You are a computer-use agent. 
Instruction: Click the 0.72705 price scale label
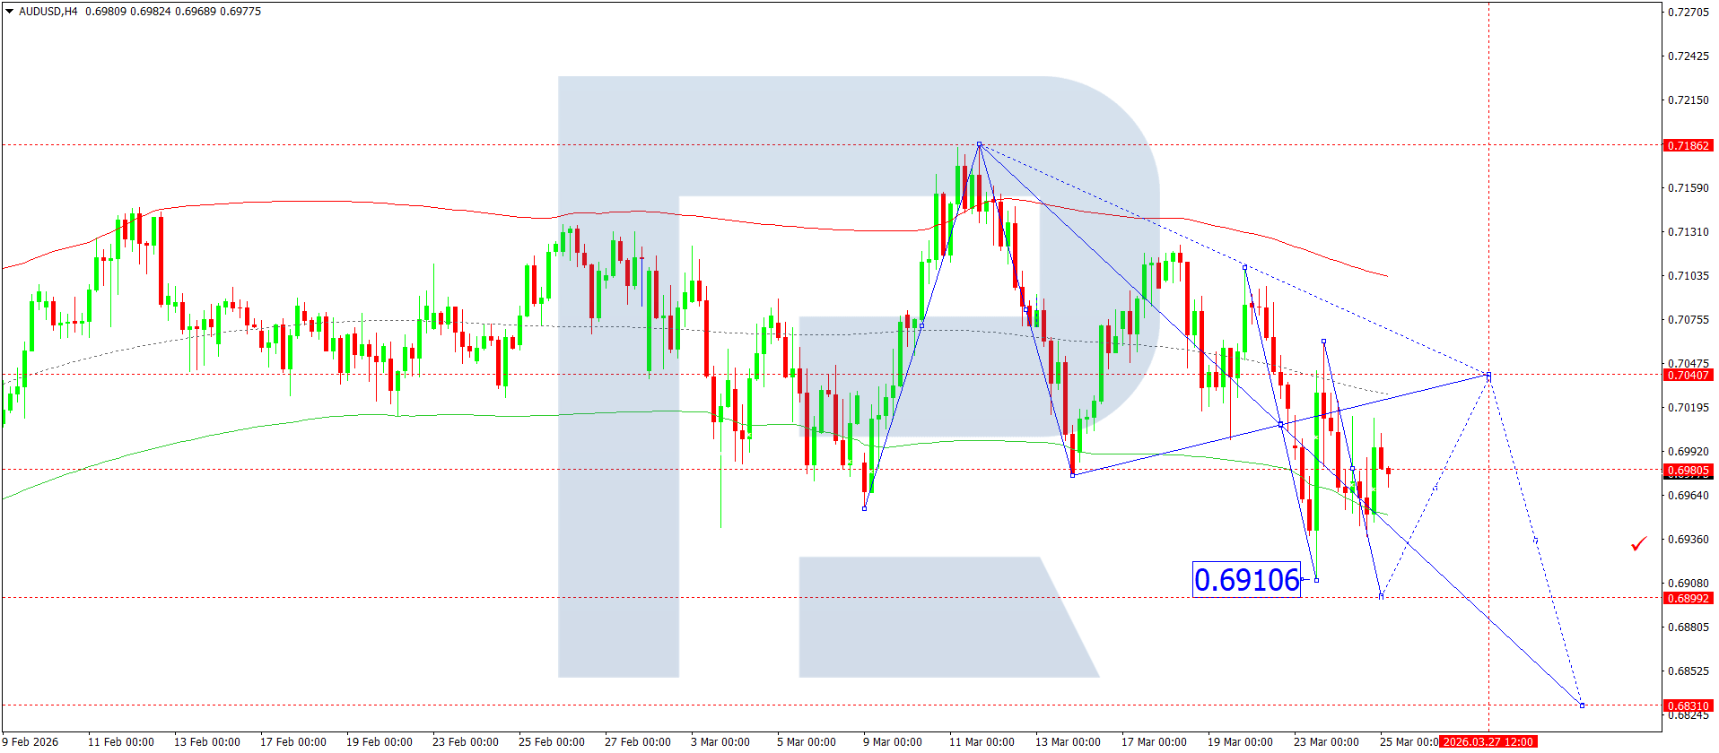(x=1688, y=12)
